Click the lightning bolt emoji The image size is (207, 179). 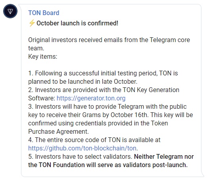[x=32, y=23]
